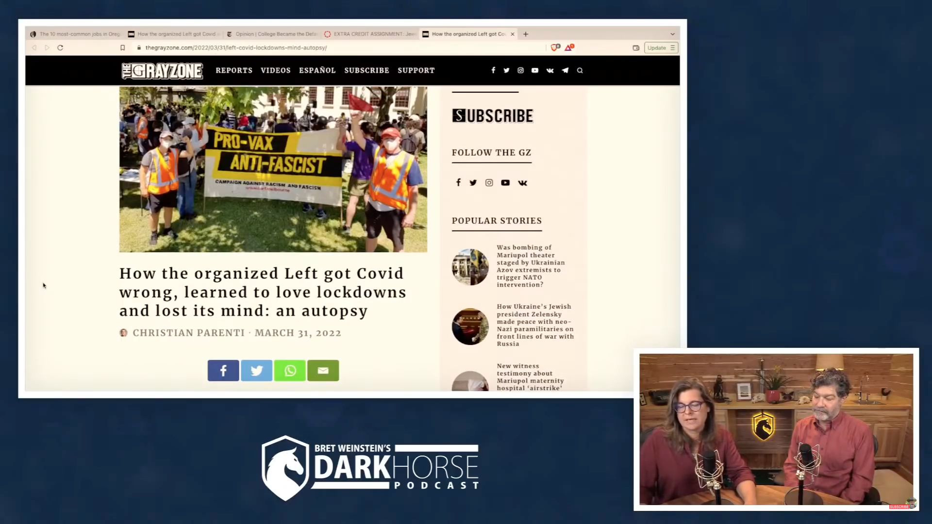
Task: Click Instagram icon under Follow The GZ
Action: [489, 182]
